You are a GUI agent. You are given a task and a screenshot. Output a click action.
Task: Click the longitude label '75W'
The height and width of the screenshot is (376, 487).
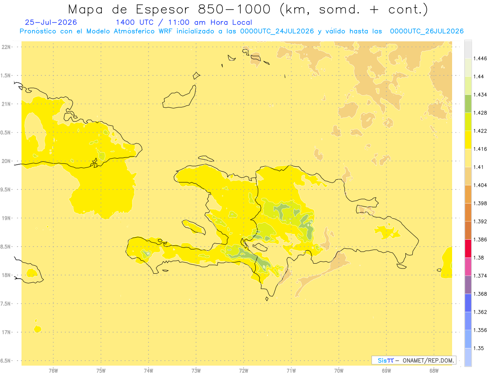pyautogui.click(x=101, y=371)
